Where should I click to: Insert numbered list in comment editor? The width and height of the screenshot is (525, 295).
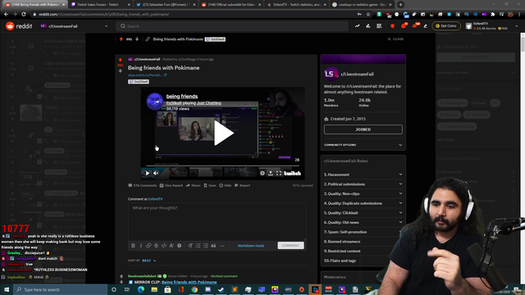click(206, 246)
